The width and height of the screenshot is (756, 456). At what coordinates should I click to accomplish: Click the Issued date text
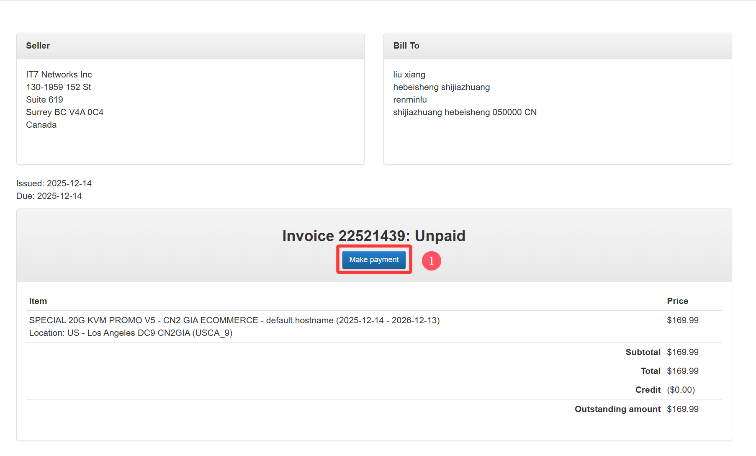point(54,183)
